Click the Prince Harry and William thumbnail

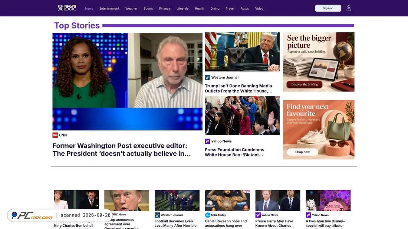278,201
